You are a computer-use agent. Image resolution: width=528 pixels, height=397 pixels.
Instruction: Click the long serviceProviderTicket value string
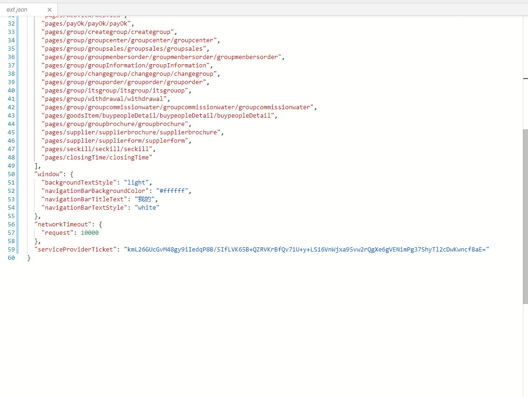click(306, 250)
